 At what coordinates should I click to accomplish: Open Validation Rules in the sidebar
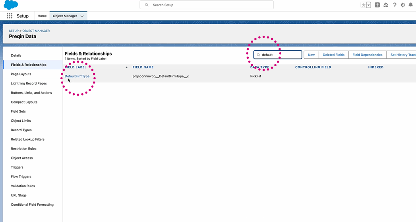(x=23, y=186)
